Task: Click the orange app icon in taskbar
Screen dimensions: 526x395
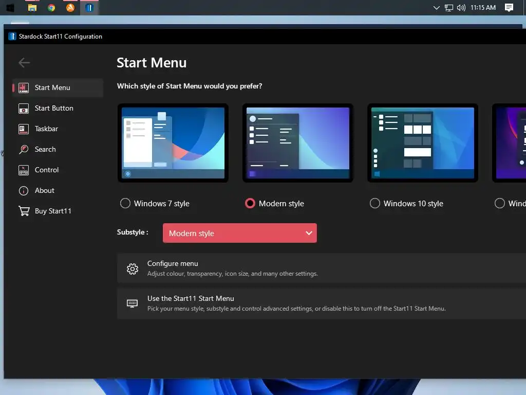Action: tap(70, 7)
